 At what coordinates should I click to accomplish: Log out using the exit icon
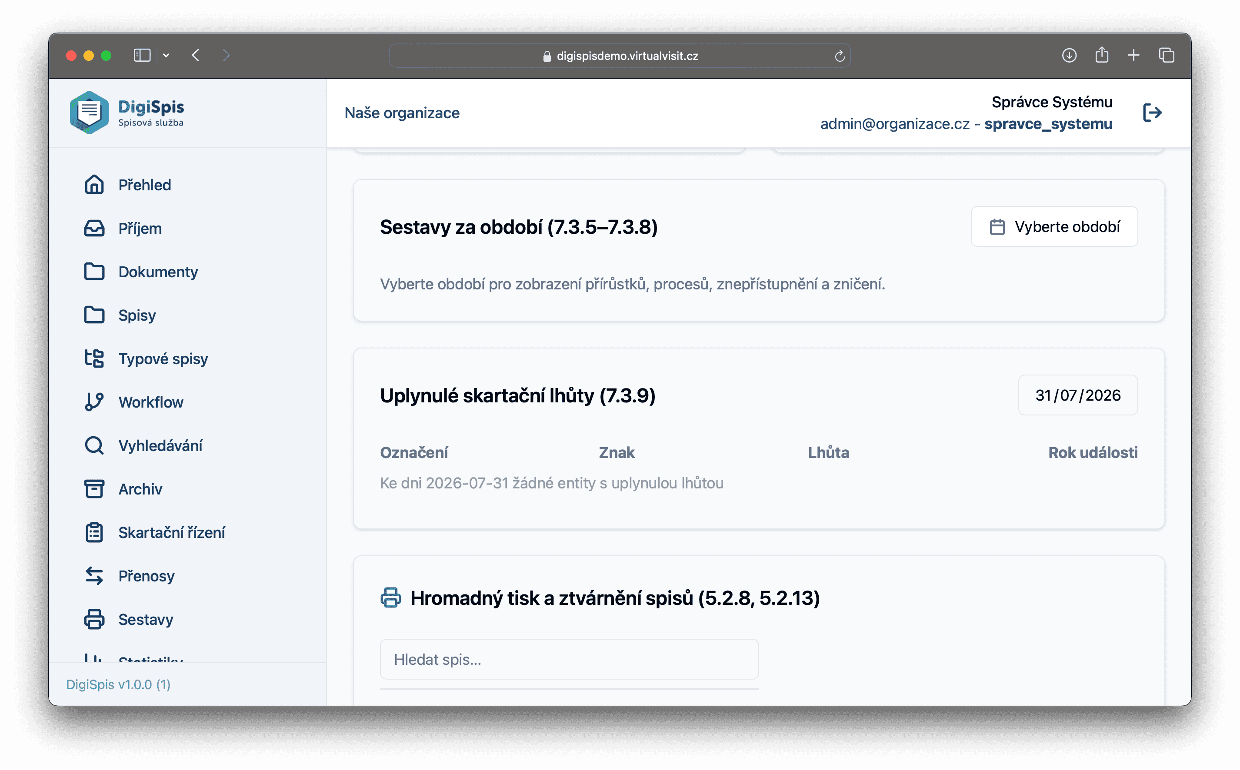[1152, 113]
